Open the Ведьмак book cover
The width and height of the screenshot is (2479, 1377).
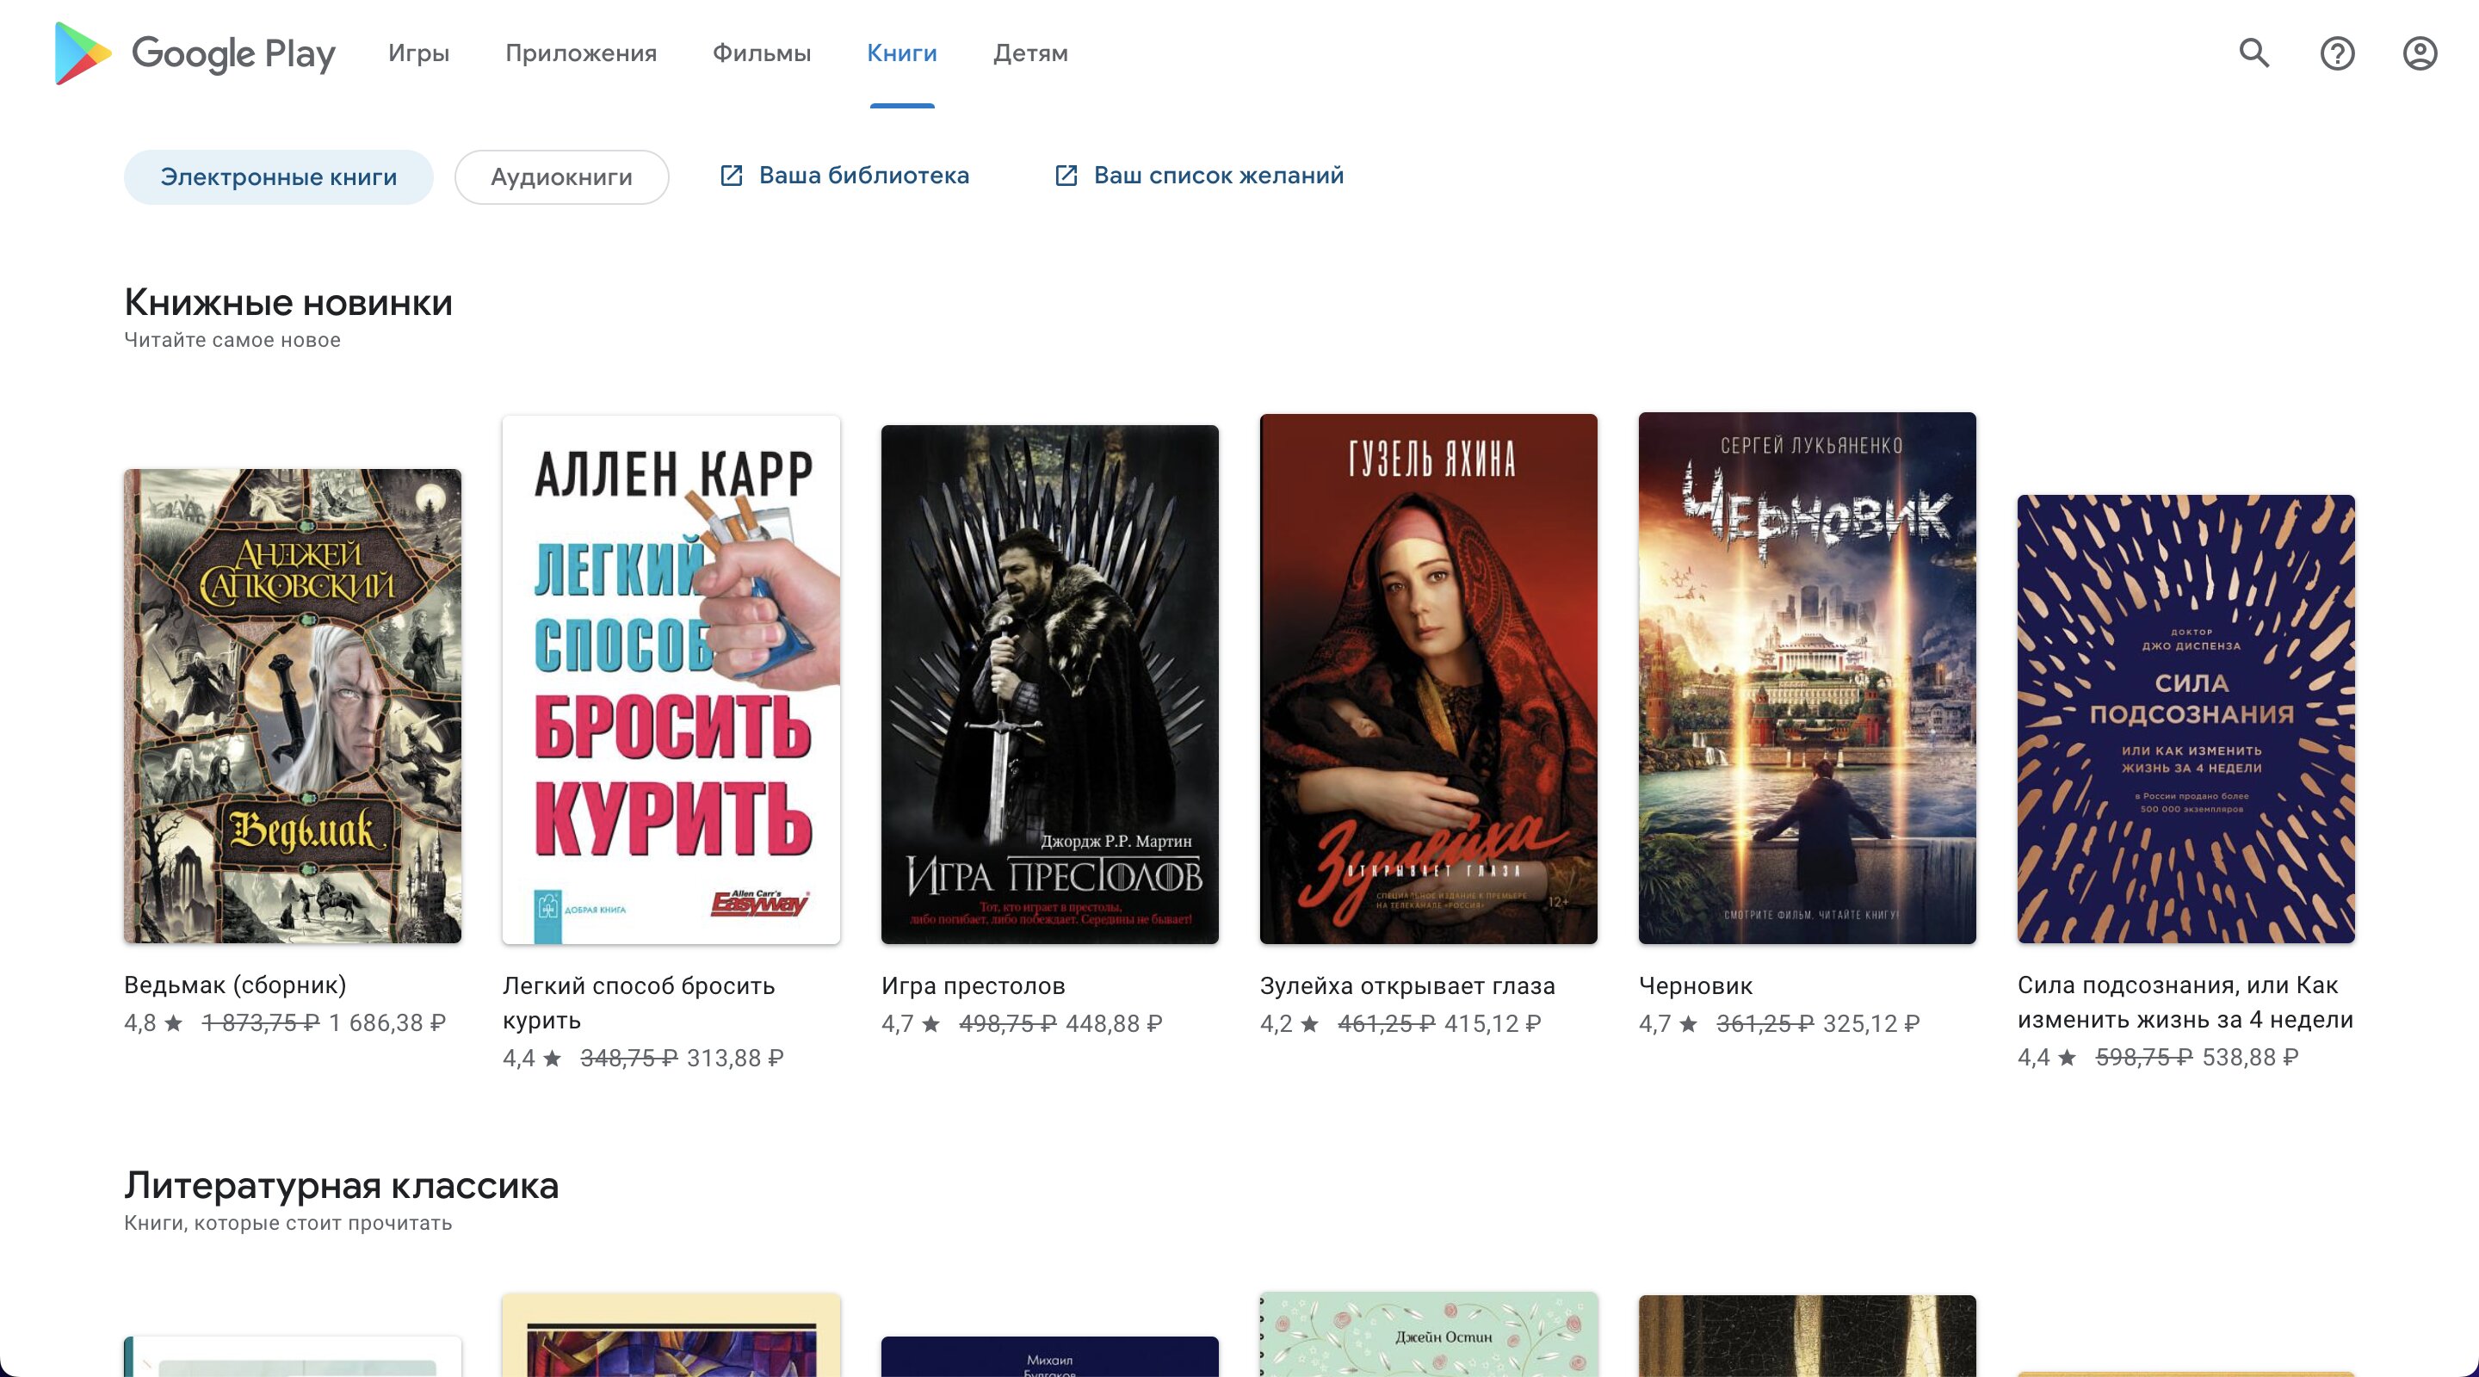pos(293,707)
